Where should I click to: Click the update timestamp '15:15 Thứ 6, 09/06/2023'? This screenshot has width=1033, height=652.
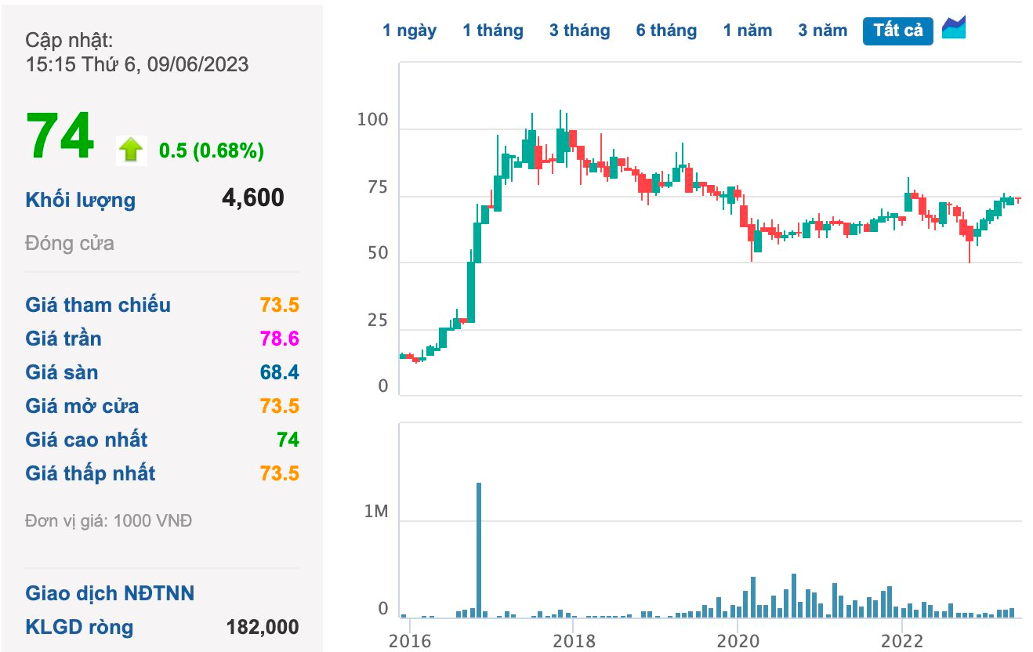click(137, 64)
